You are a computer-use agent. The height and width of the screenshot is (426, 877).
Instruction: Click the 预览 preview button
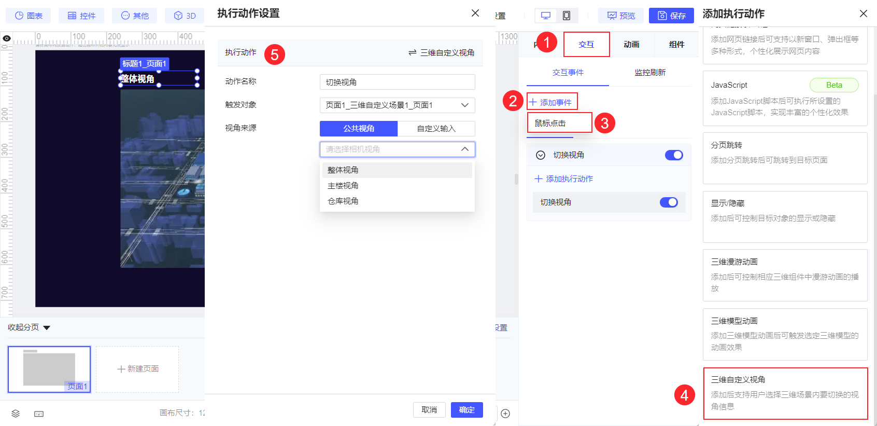621,16
